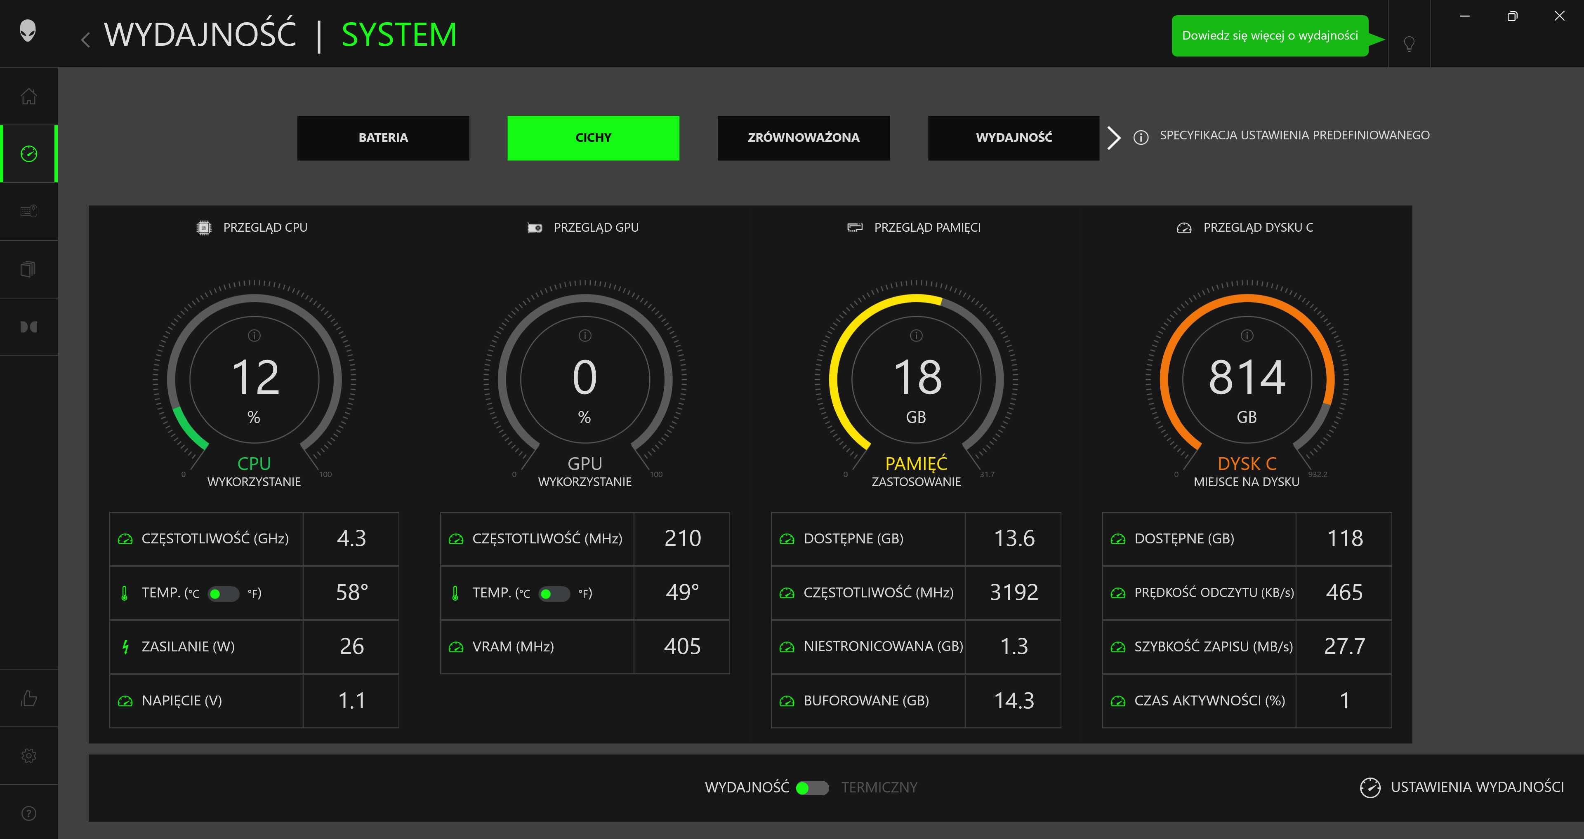
Task: Click the lightning icon in ZASILANIE row
Action: coord(125,646)
